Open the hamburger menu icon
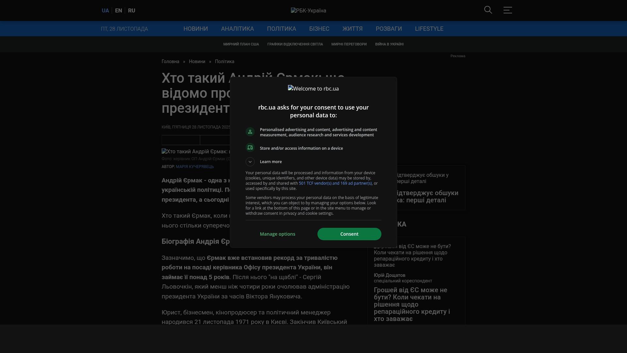Screen dimensions: 627x353 coord(507,10)
